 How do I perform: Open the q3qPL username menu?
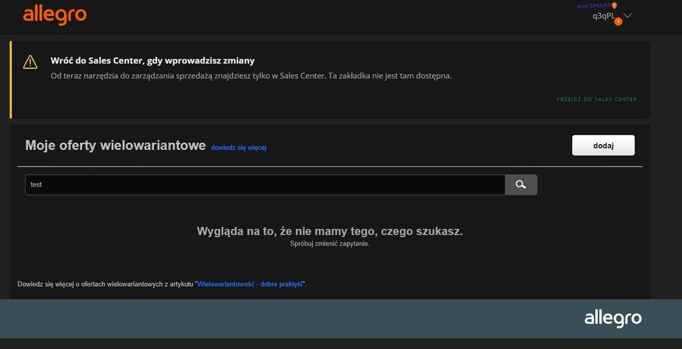[x=603, y=16]
